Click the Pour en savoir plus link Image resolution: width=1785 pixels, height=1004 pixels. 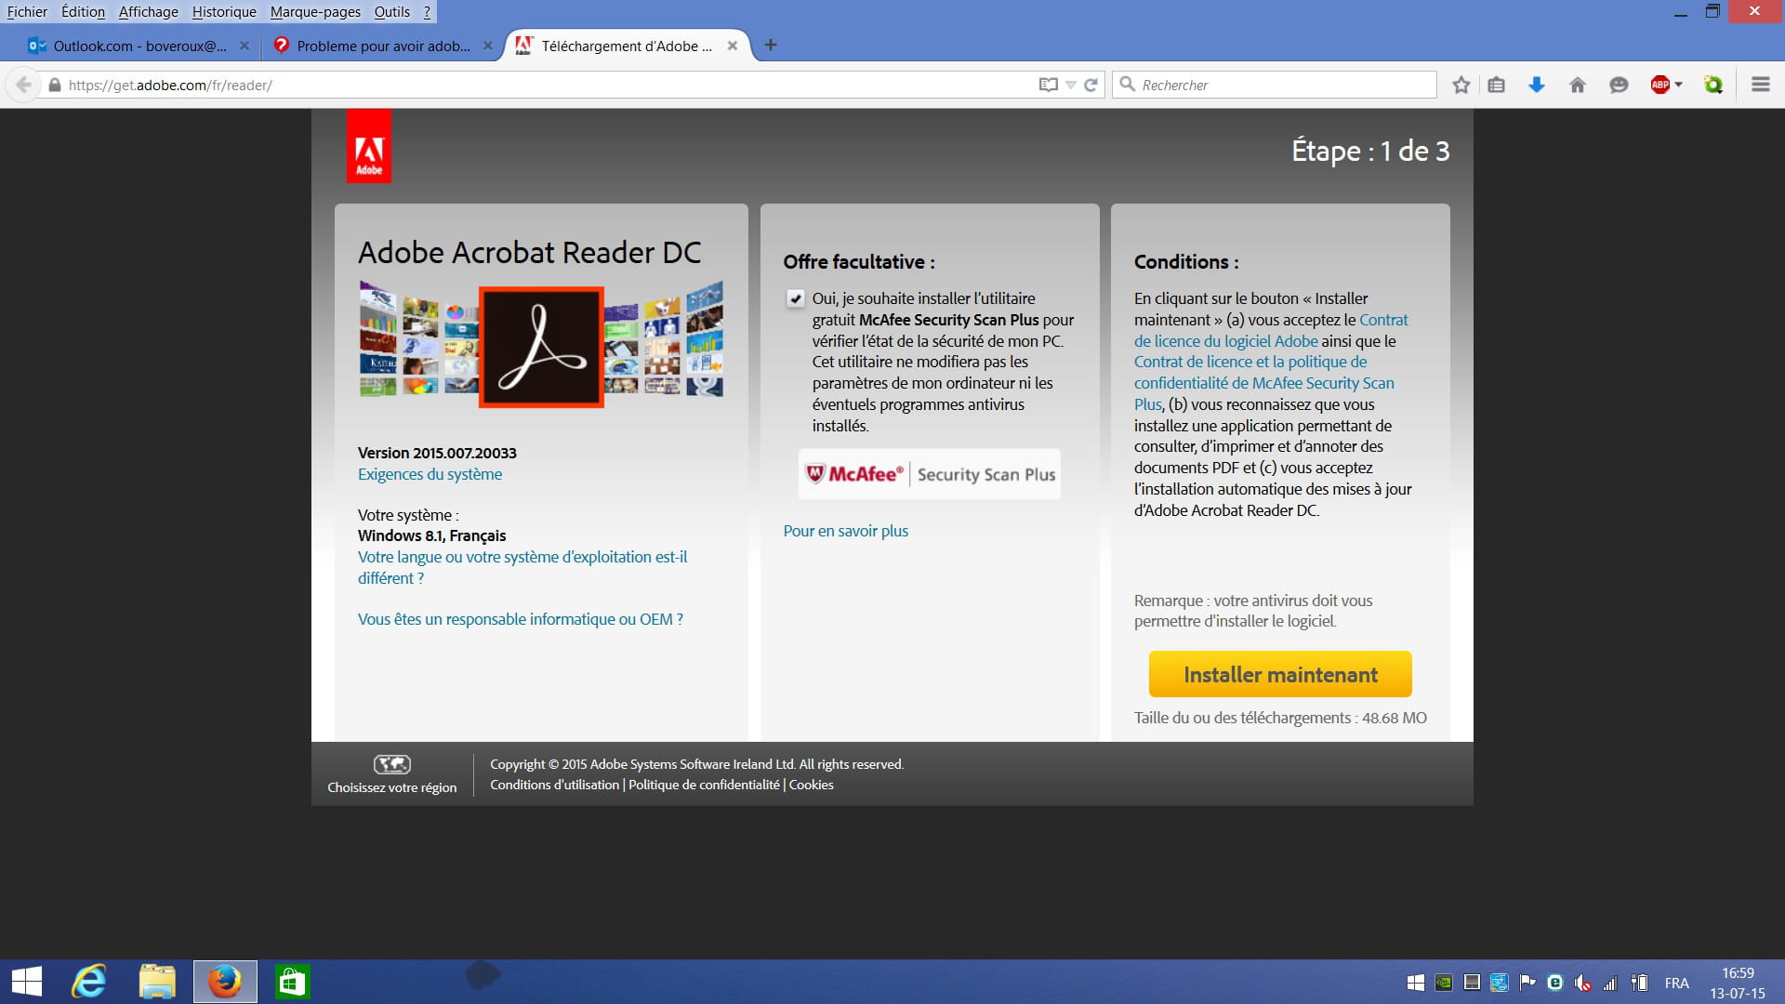click(x=845, y=531)
